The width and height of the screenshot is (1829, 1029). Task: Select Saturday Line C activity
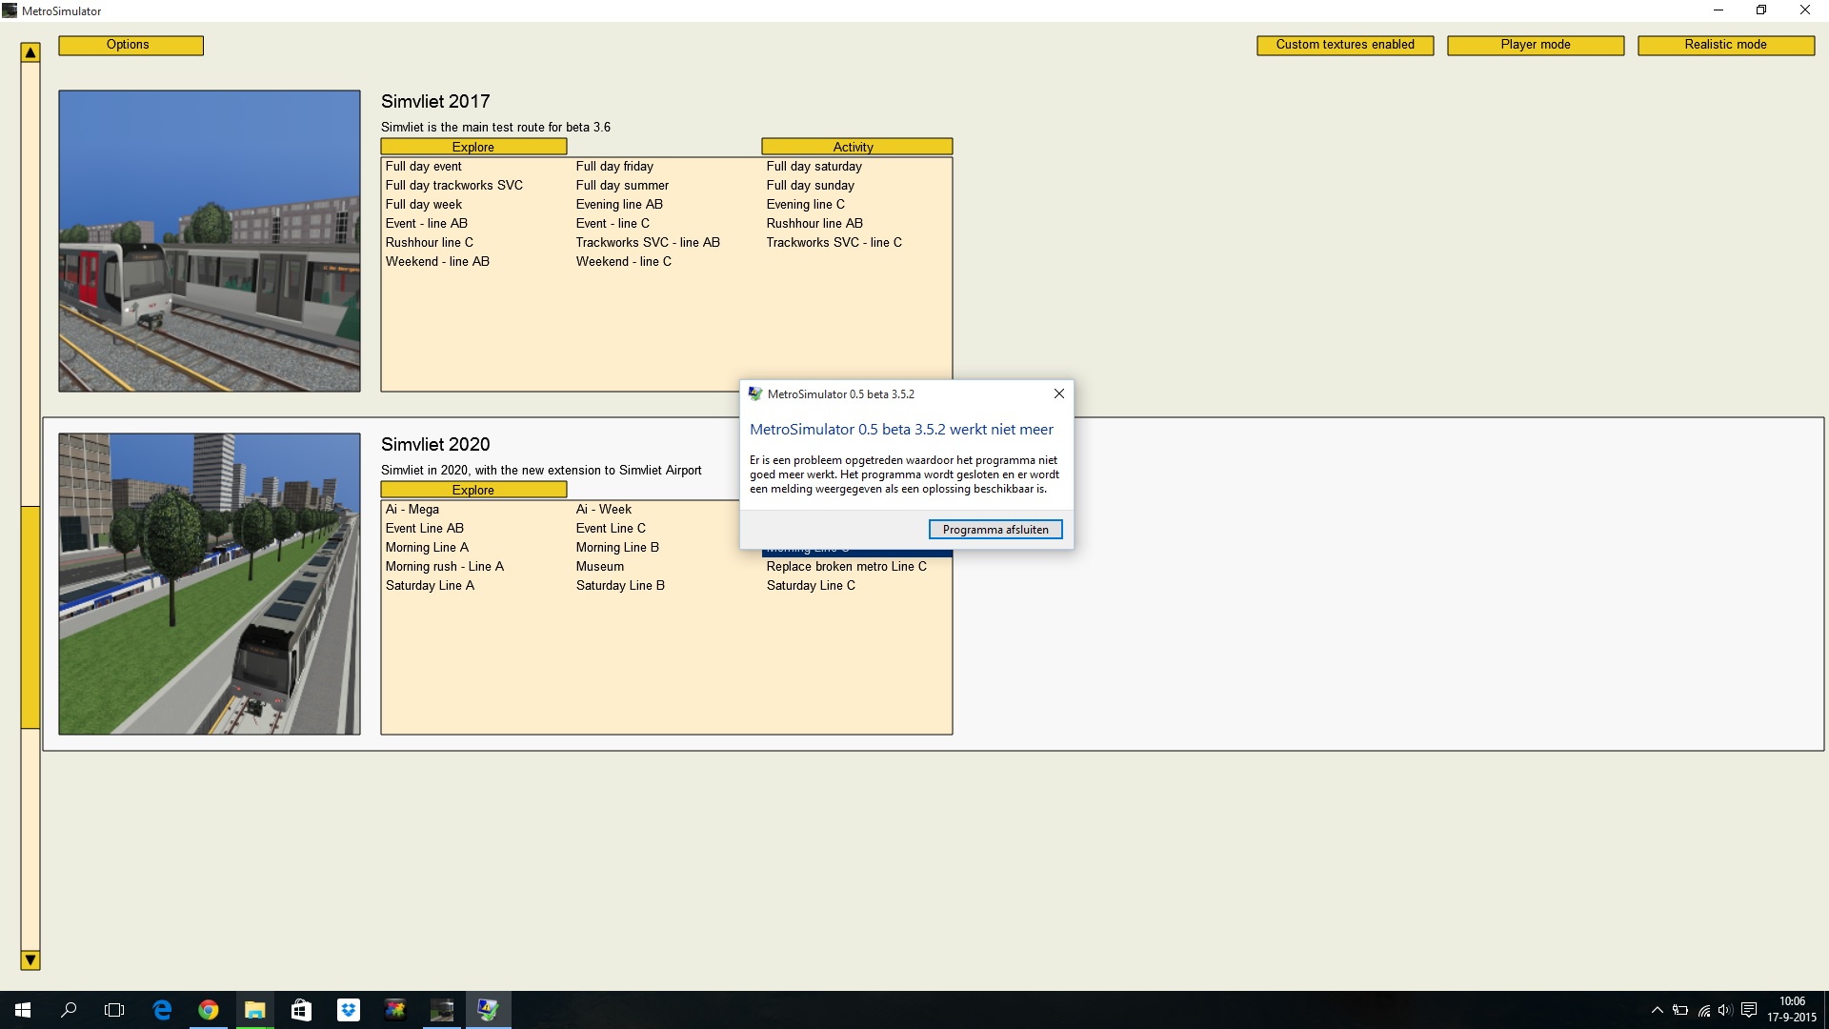pyautogui.click(x=811, y=584)
